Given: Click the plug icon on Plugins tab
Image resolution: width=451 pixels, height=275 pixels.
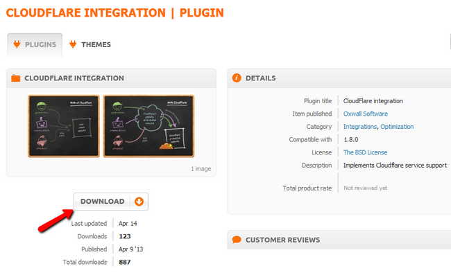Looking at the screenshot, I should tap(17, 44).
